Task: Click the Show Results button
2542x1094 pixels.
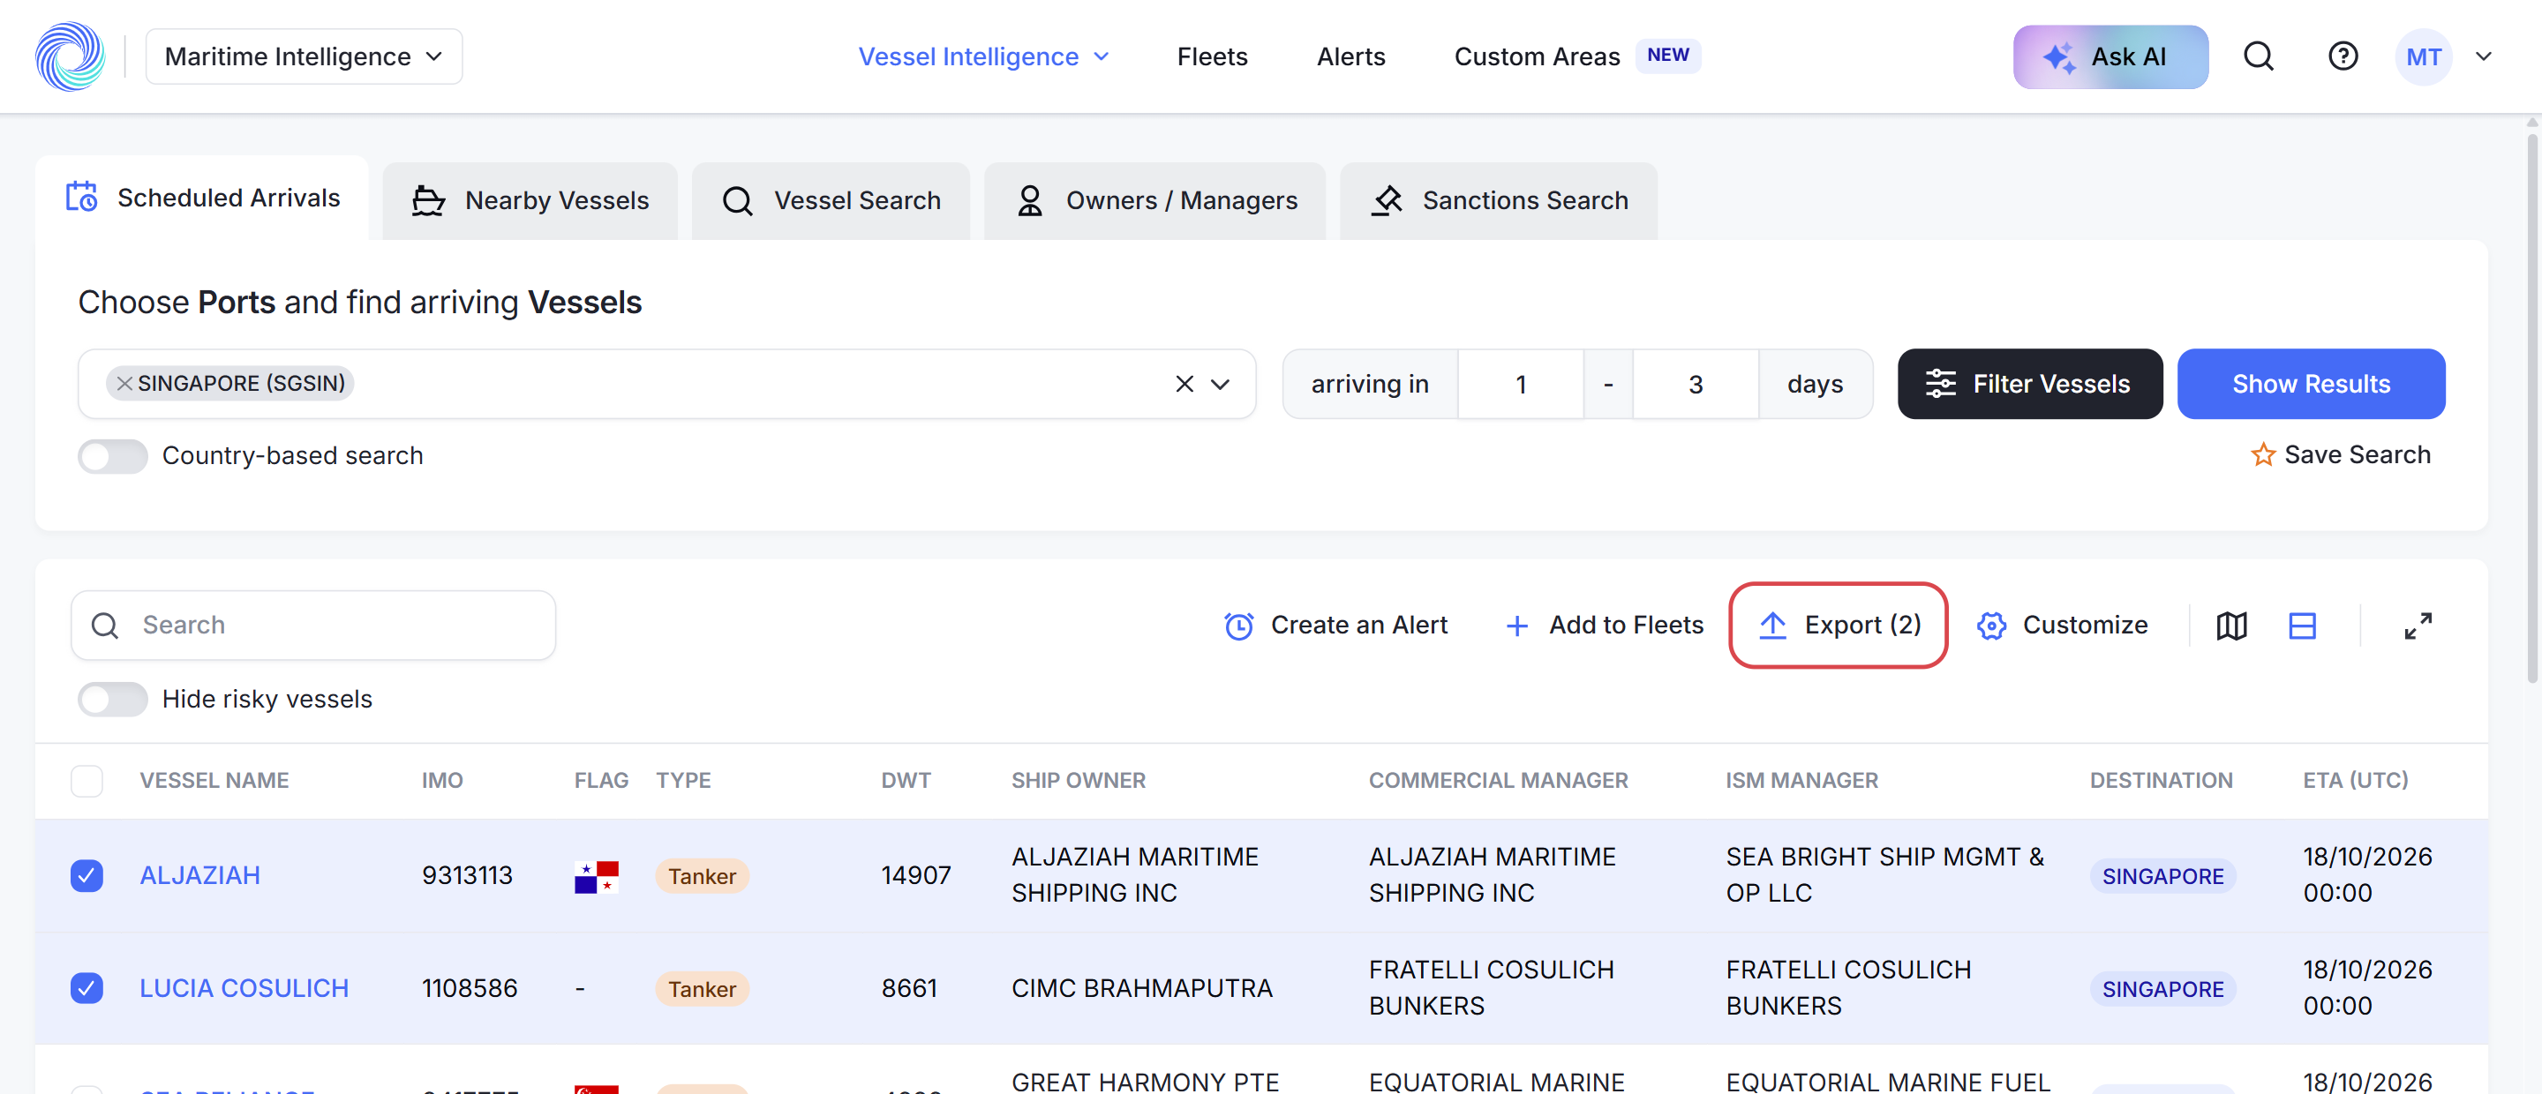Action: tap(2310, 384)
